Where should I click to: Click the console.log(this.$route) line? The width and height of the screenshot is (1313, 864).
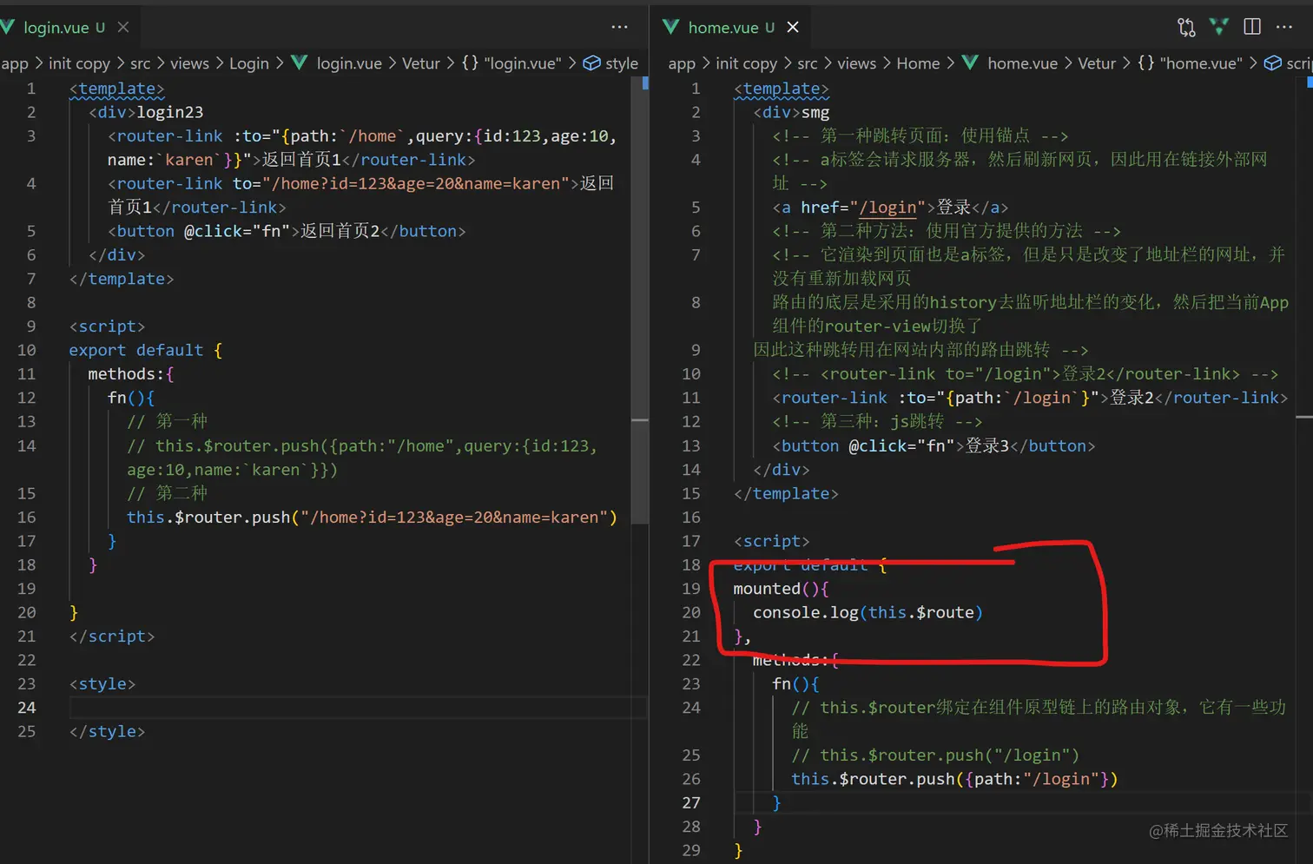point(868,613)
